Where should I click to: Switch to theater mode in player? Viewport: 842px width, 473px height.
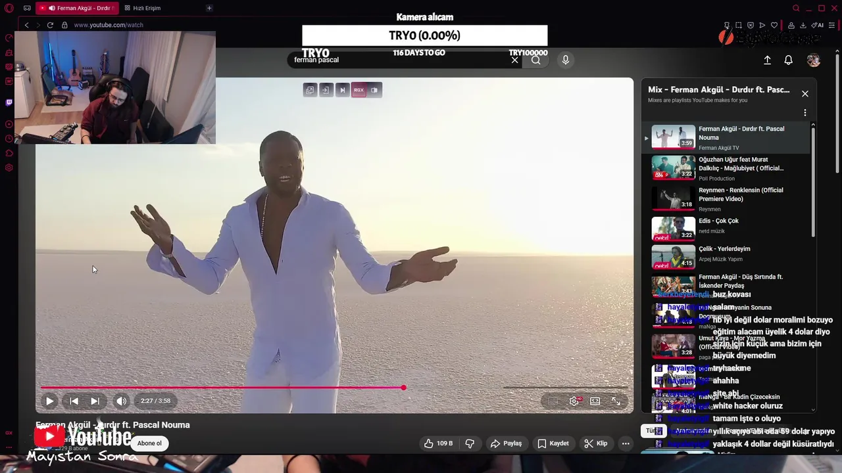click(595, 401)
